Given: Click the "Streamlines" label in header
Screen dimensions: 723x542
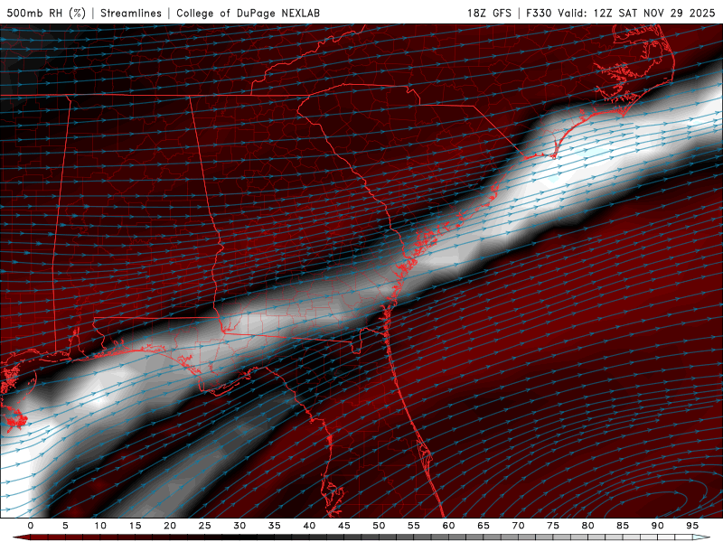Looking at the screenshot, I should coord(131,13).
